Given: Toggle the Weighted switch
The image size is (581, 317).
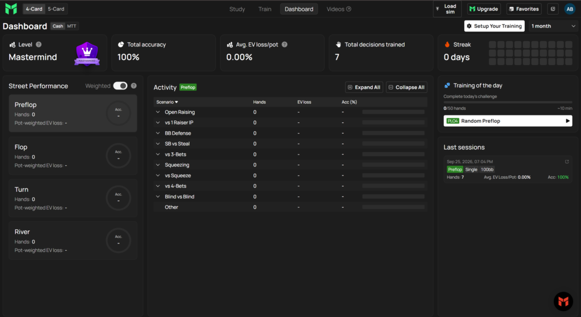Looking at the screenshot, I should tap(120, 85).
